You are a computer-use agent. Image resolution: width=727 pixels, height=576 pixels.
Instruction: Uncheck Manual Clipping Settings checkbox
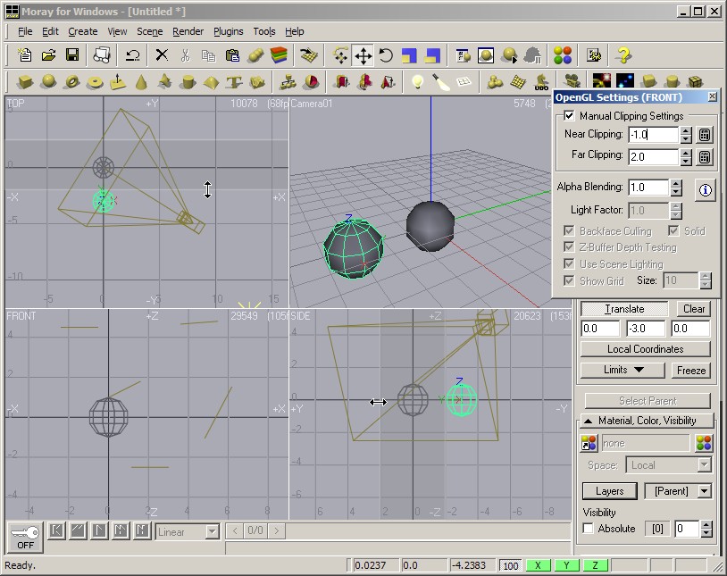pos(569,116)
